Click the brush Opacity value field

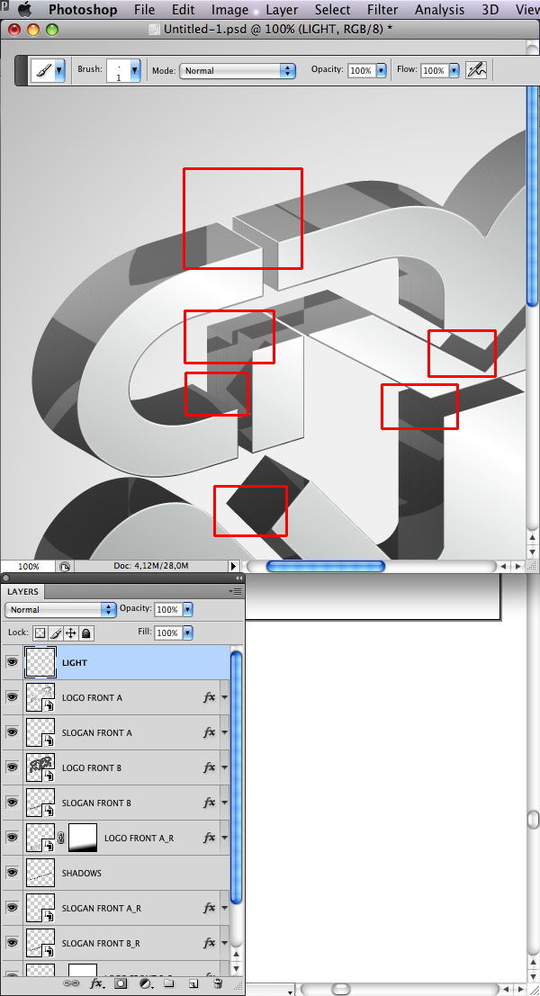pyautogui.click(x=362, y=70)
